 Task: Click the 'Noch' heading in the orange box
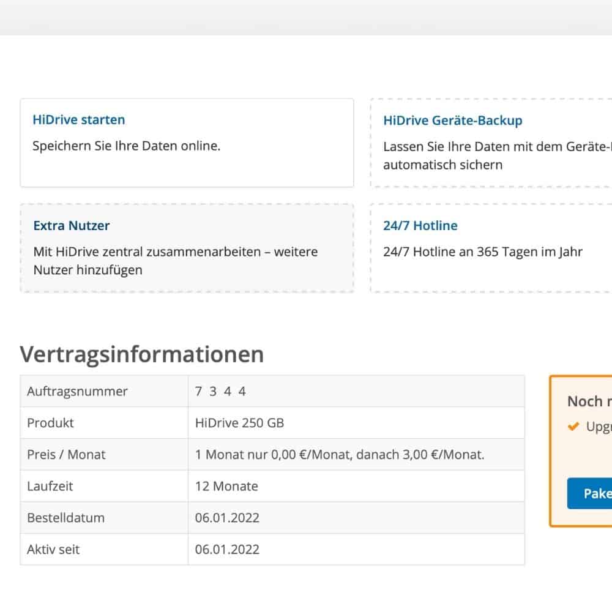pos(585,401)
